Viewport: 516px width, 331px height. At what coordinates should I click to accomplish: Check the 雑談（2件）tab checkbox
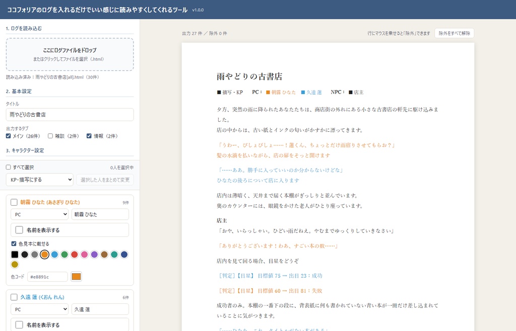tap(50, 136)
